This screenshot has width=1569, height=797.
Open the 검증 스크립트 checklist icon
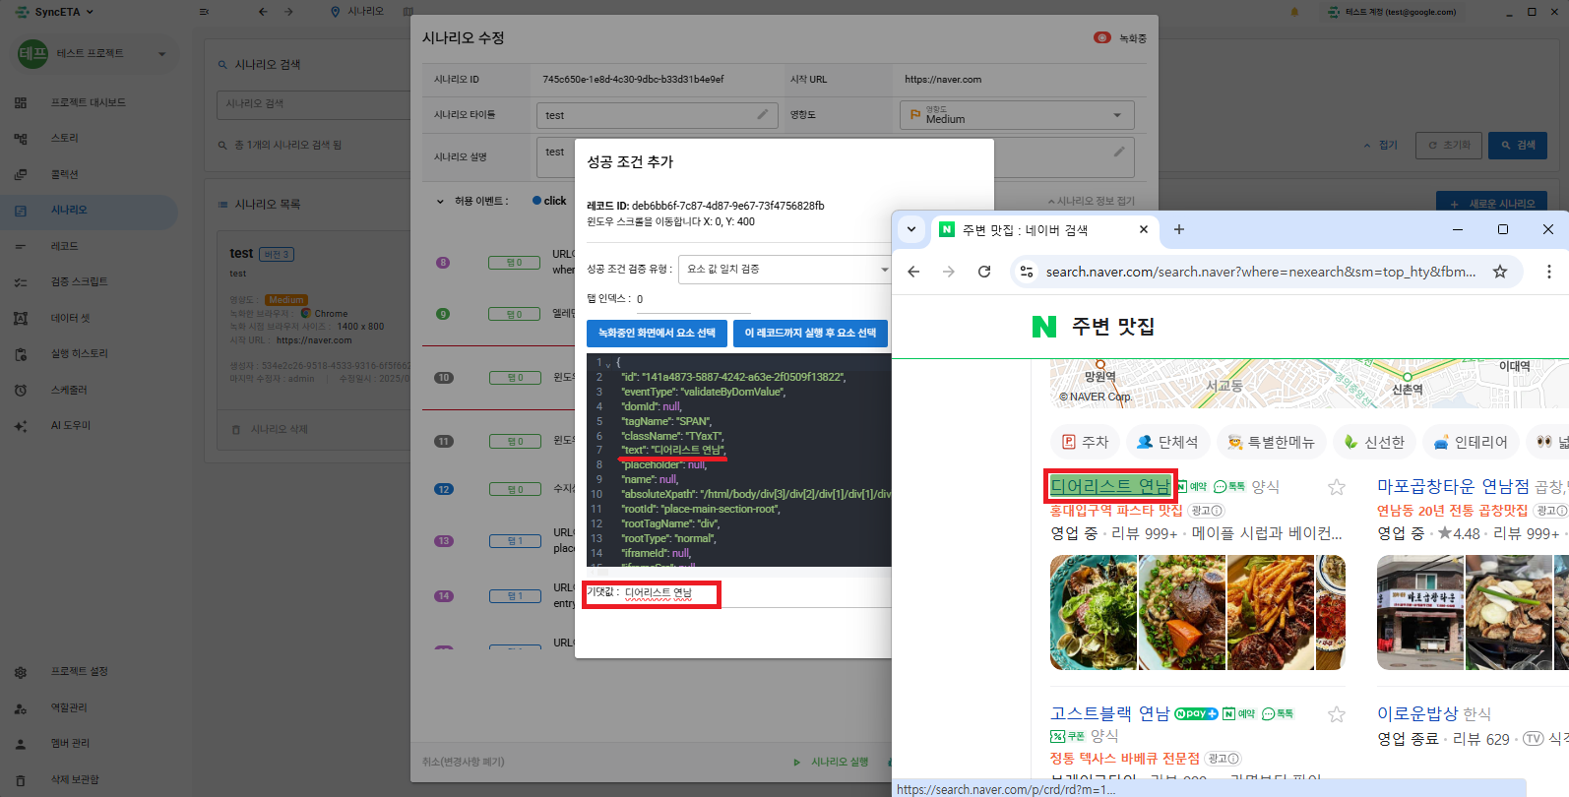click(x=21, y=282)
